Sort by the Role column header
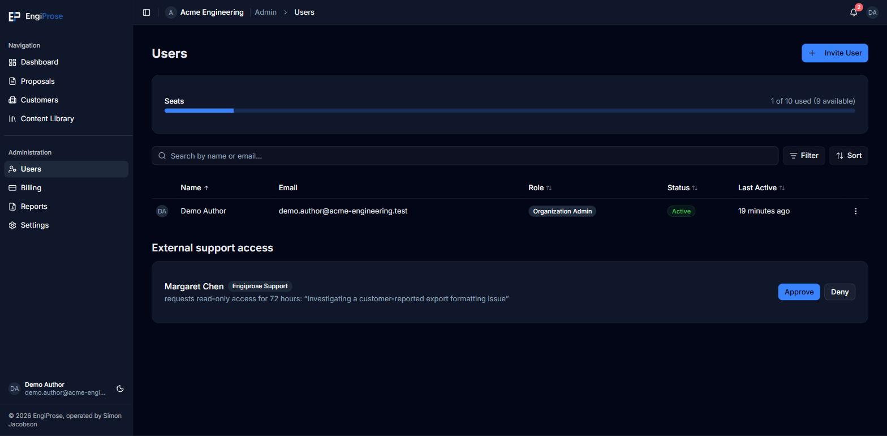Viewport: 887px width, 436px height. pyautogui.click(x=540, y=188)
